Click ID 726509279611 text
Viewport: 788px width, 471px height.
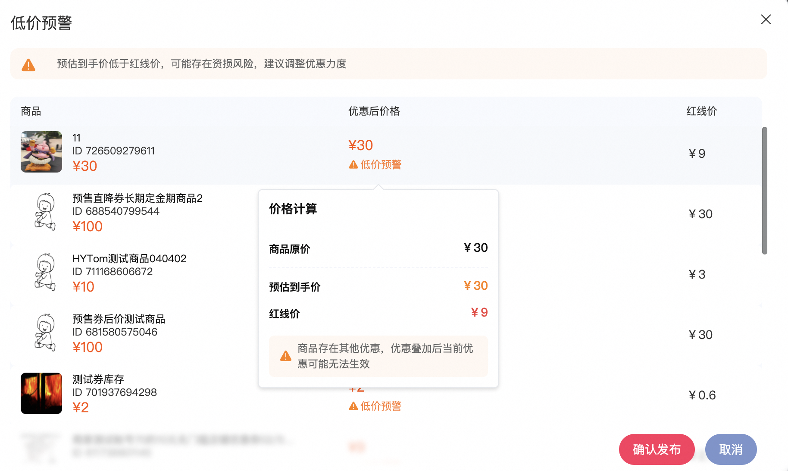point(113,151)
